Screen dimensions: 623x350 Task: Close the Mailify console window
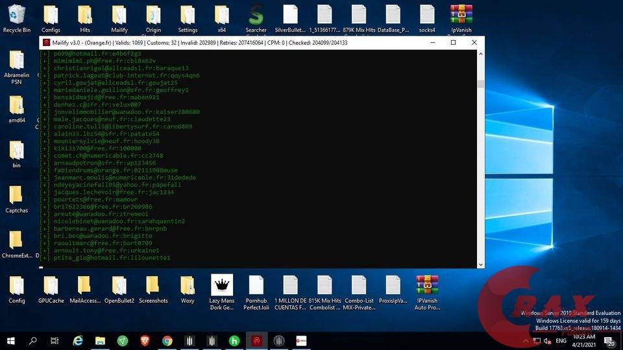[474, 43]
